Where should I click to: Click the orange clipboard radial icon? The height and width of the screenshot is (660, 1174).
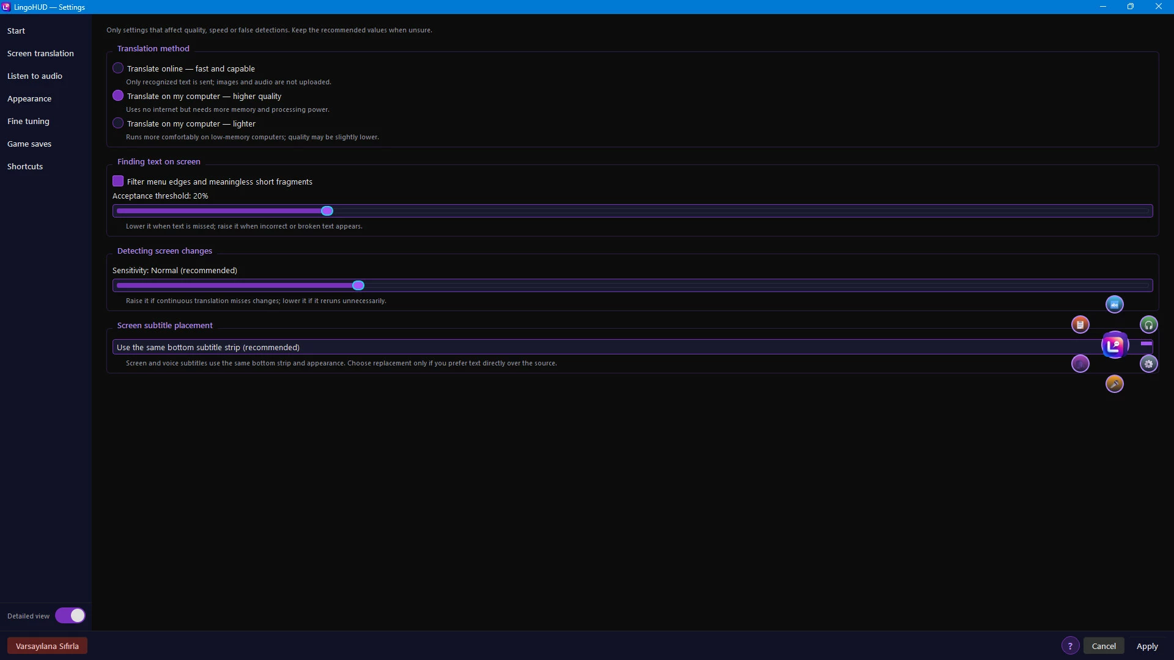point(1080,324)
